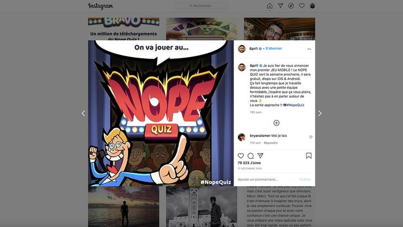
Task: Click the Rechercher search field
Action: (x=201, y=6)
